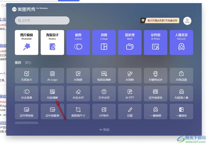
Task: Select the AI去背景 tool
Action: 26,94
